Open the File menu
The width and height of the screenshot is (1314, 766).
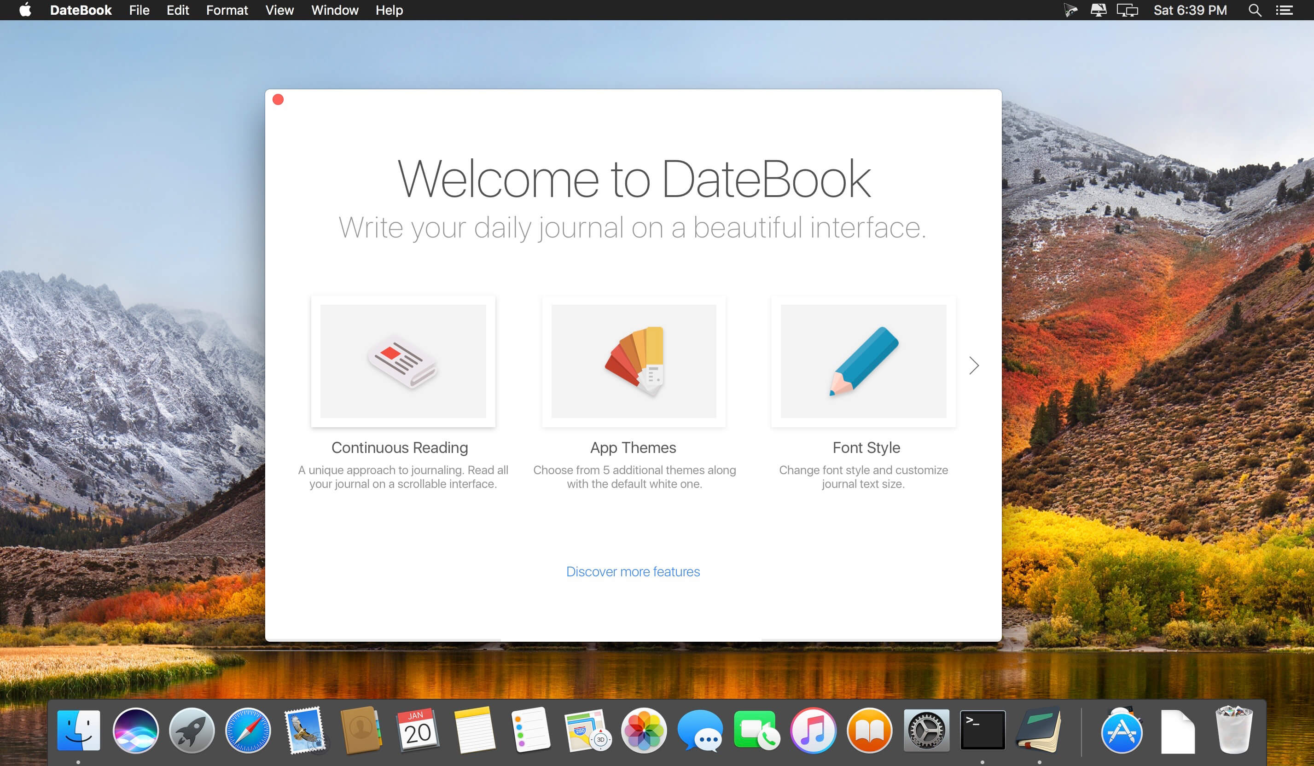[139, 10]
